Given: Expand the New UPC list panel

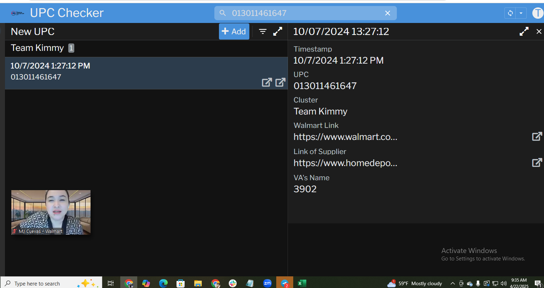Looking at the screenshot, I should coord(278,31).
